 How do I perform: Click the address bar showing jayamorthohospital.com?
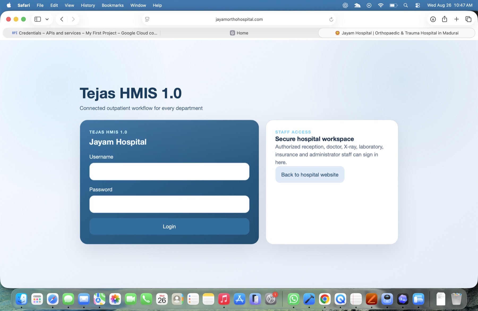tap(239, 19)
